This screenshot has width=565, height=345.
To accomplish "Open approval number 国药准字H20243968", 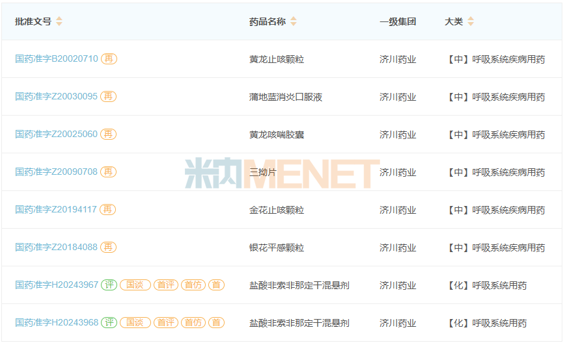I will (57, 323).
